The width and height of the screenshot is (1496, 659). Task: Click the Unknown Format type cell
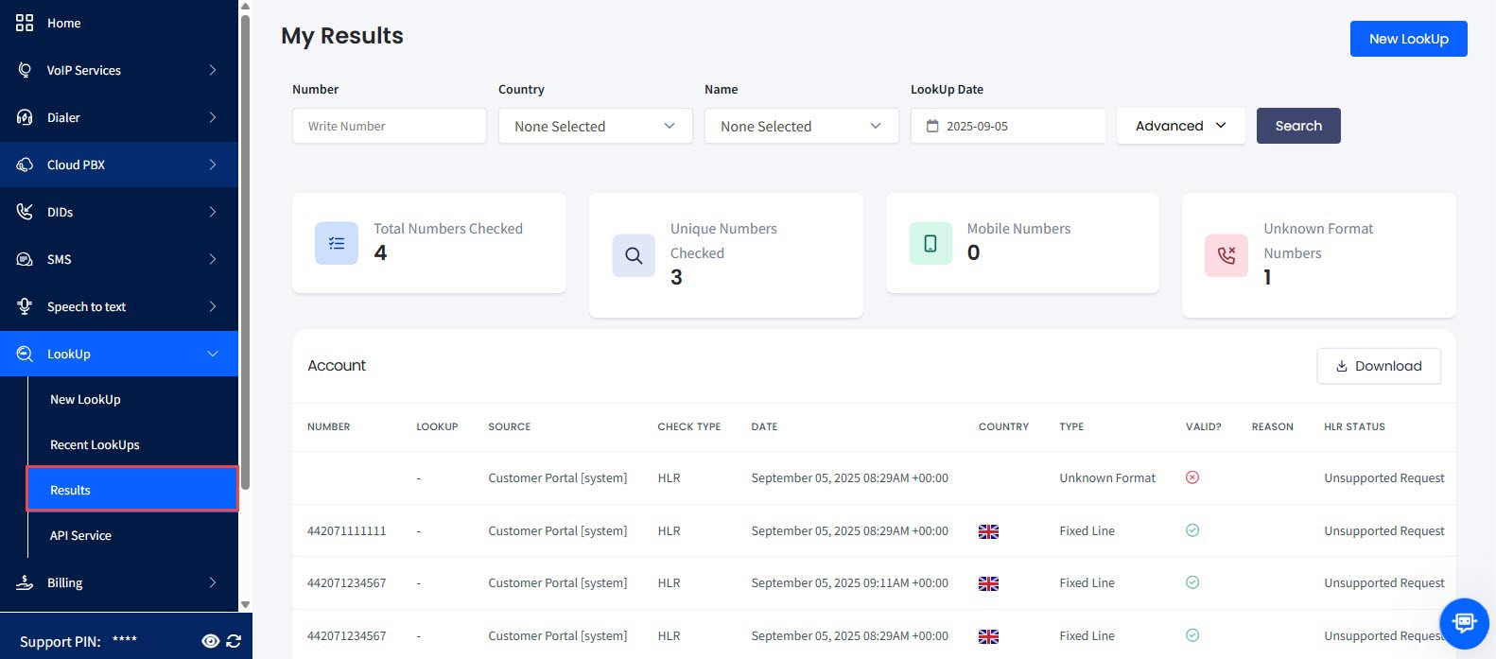[1107, 477]
